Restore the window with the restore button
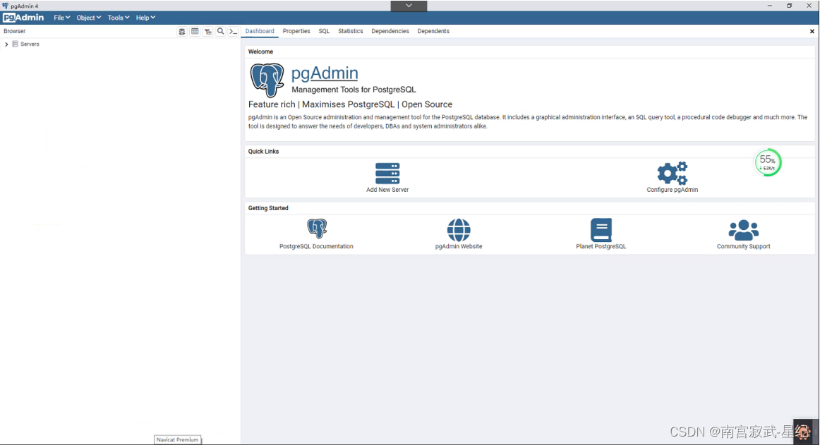This screenshot has height=445, width=820. pyautogui.click(x=789, y=6)
